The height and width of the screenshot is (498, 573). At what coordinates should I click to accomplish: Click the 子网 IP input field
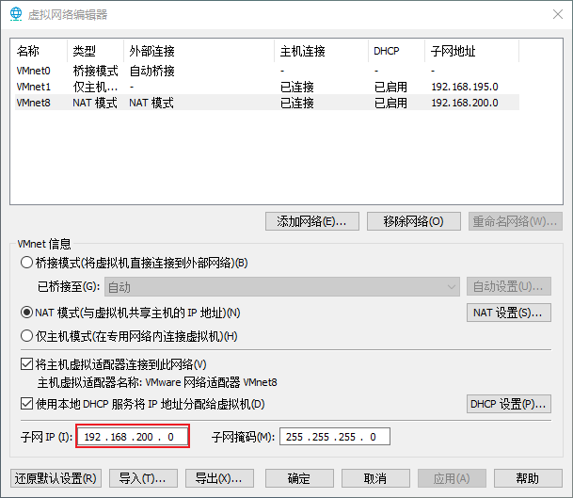(x=133, y=436)
